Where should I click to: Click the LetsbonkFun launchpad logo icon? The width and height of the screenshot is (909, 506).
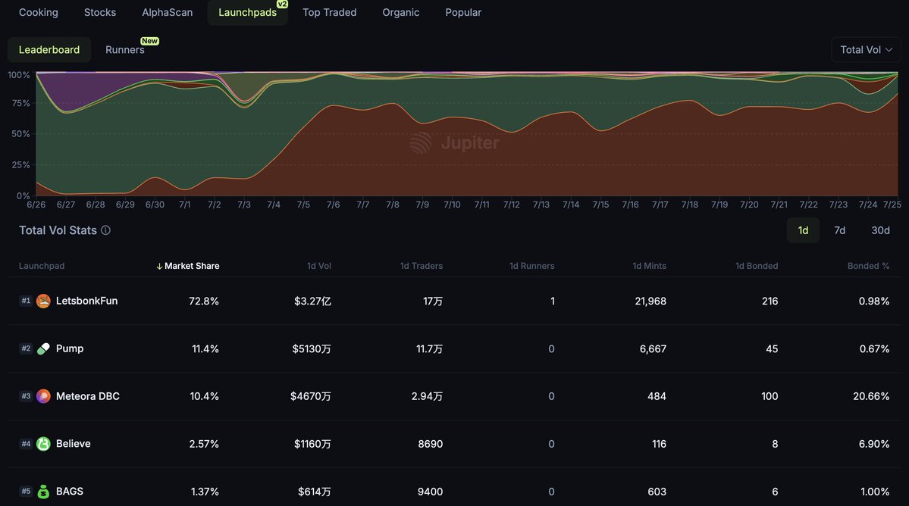coord(43,301)
